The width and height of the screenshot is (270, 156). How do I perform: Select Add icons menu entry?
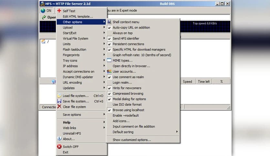(143, 121)
